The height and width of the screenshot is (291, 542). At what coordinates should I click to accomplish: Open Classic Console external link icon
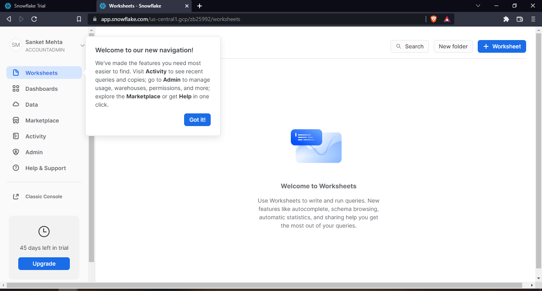pos(16,197)
